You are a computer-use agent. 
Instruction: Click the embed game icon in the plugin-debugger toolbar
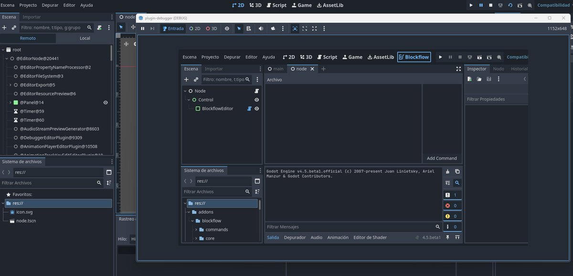295,29
